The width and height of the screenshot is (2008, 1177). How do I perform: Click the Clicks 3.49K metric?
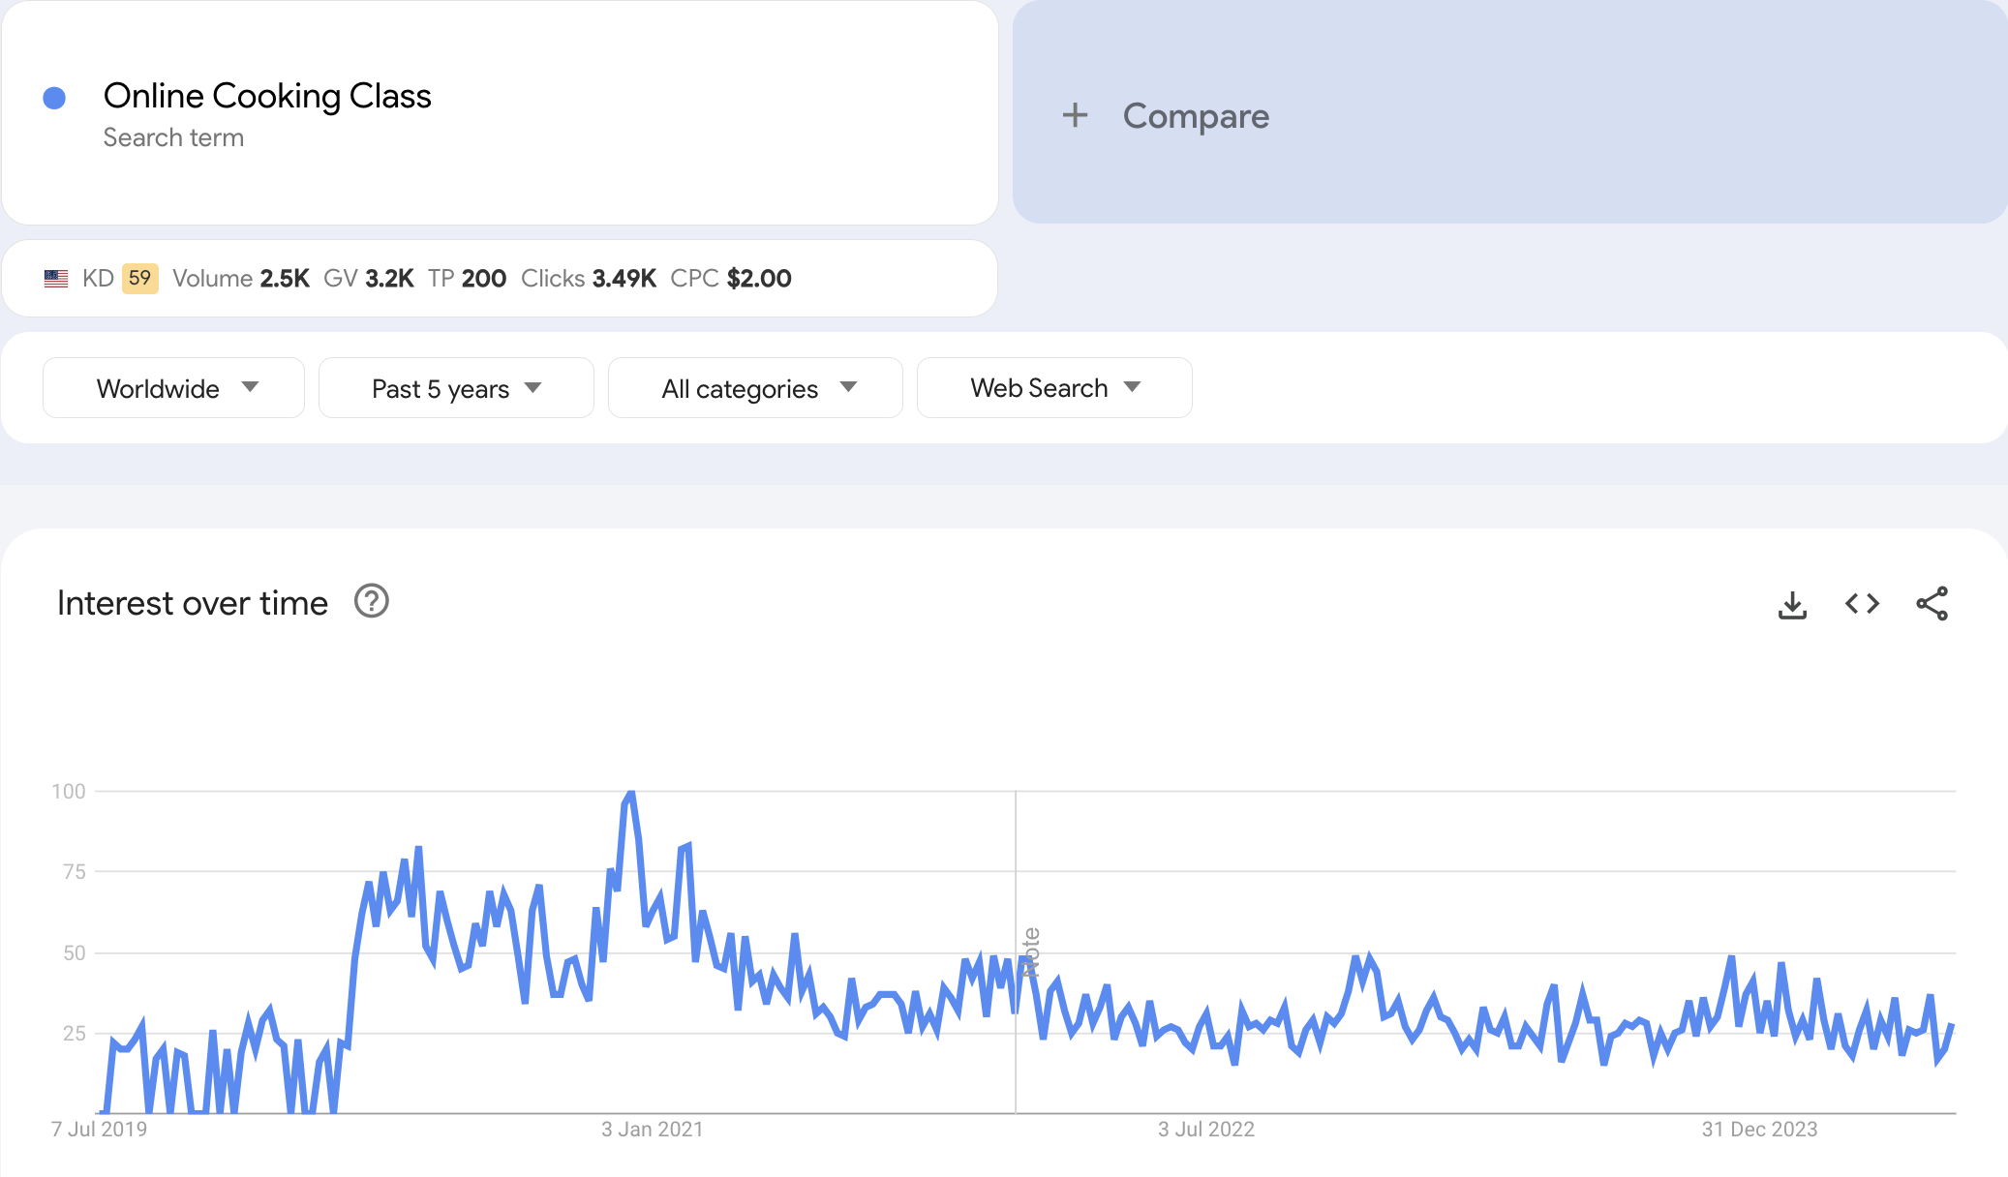589,279
